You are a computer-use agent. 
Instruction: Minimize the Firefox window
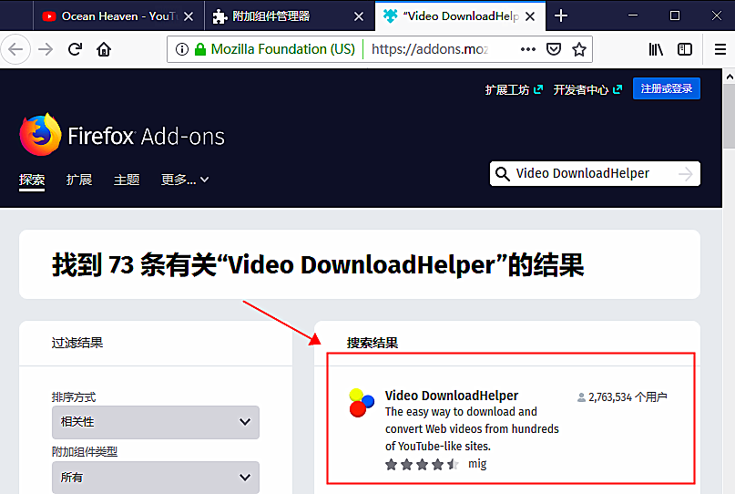633,16
